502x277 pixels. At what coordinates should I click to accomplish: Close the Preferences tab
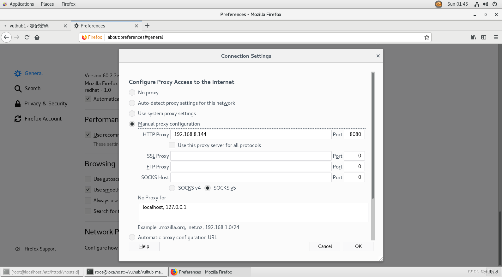tap(136, 26)
